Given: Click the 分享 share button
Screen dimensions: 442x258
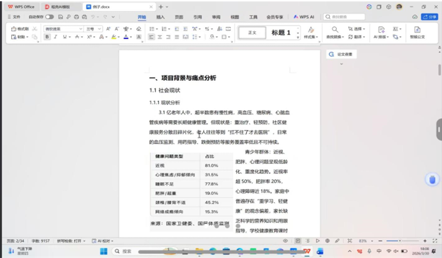Looking at the screenshot, I should pyautogui.click(x=430, y=17).
